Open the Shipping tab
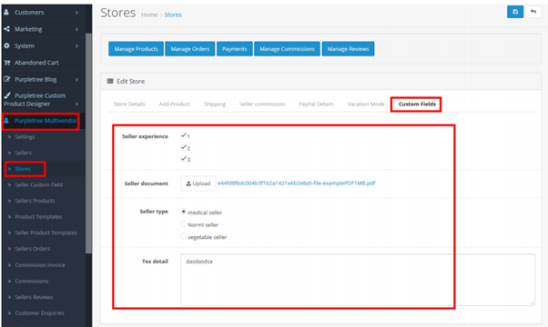548x327 pixels. coord(215,104)
